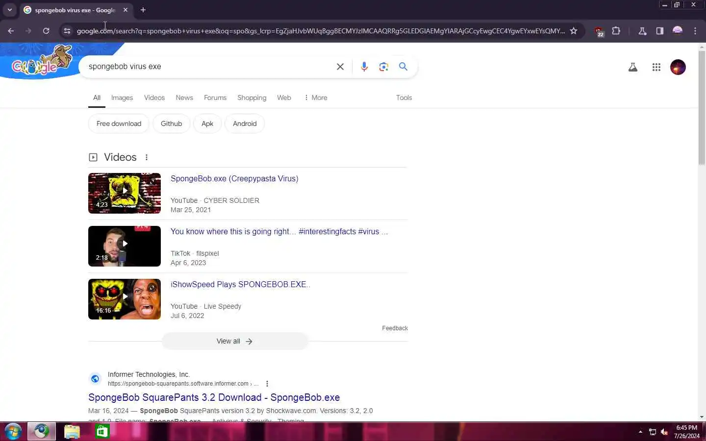
Task: Open tab search dropdown arrow
Action: click(x=9, y=10)
